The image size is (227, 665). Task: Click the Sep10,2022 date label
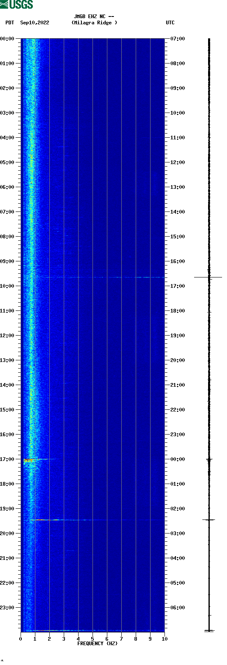tap(35, 23)
